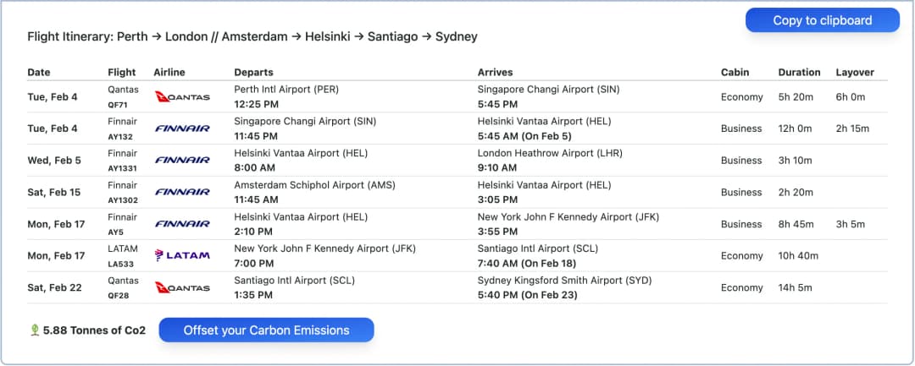The width and height of the screenshot is (915, 366).
Task: Click the LATAM logo for flight LA533
Action: click(x=182, y=255)
